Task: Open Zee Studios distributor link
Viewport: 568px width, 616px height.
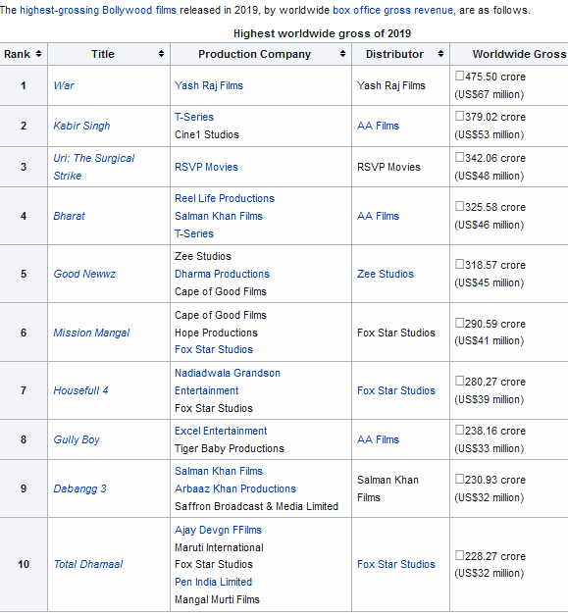Action: click(x=386, y=274)
